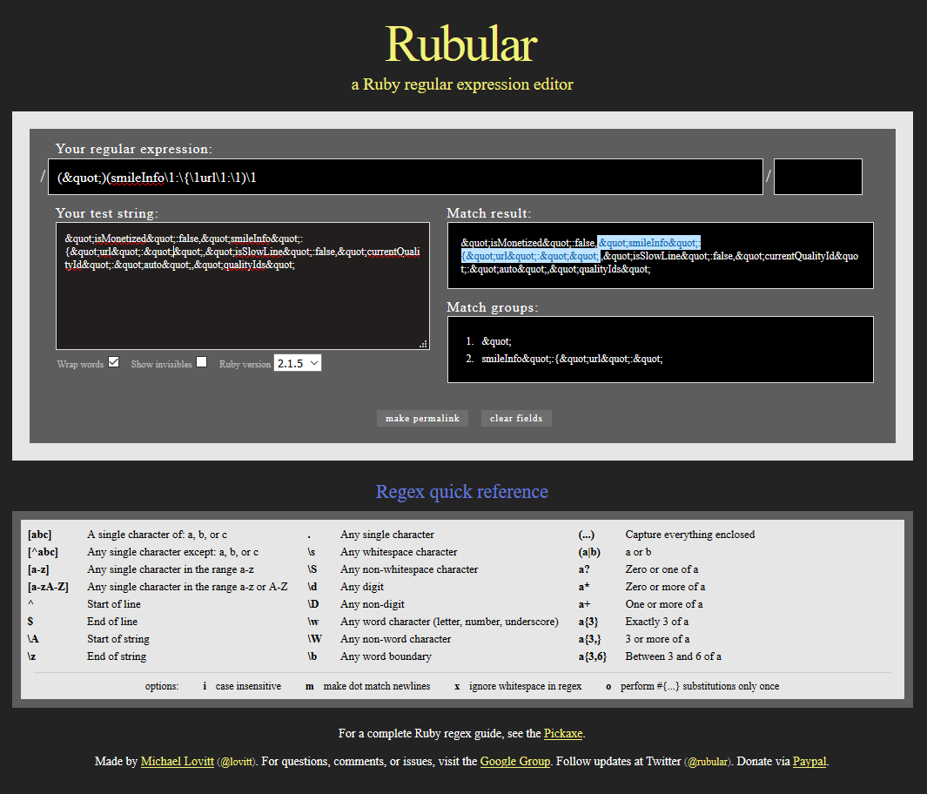This screenshot has height=794, width=927.
Task: Click '@lovitt' Twitter handle text
Action: 236,762
